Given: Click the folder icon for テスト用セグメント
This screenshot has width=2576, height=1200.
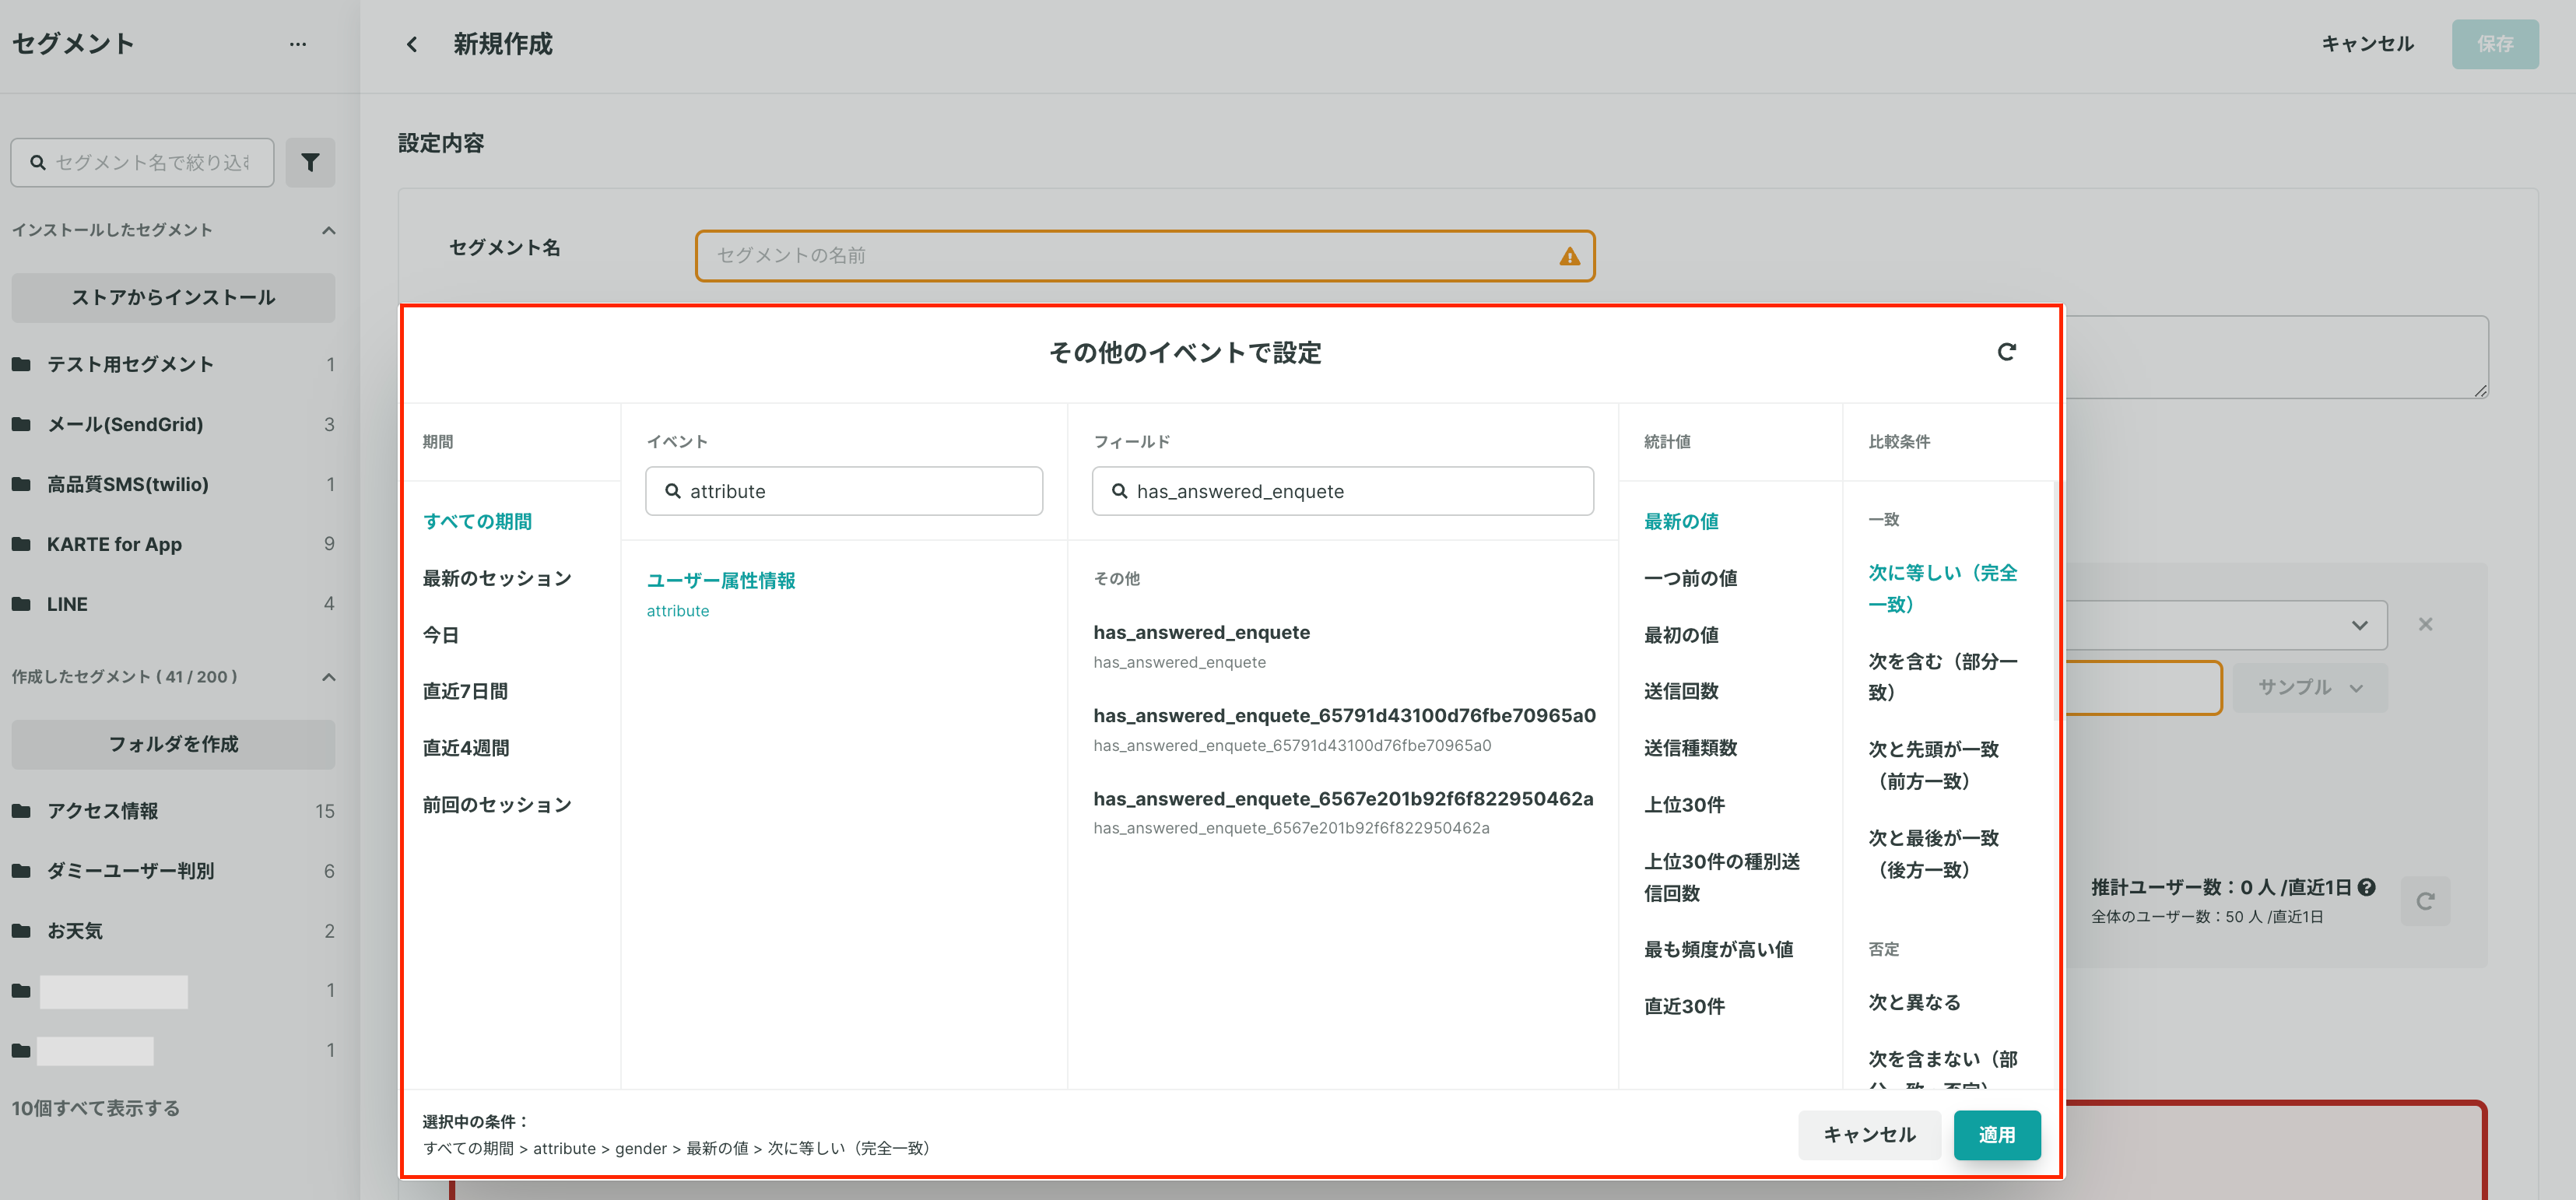Looking at the screenshot, I should [21, 364].
